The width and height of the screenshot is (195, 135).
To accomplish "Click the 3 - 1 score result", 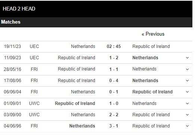I will (114, 126).
